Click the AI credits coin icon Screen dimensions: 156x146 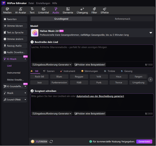(33, 142)
